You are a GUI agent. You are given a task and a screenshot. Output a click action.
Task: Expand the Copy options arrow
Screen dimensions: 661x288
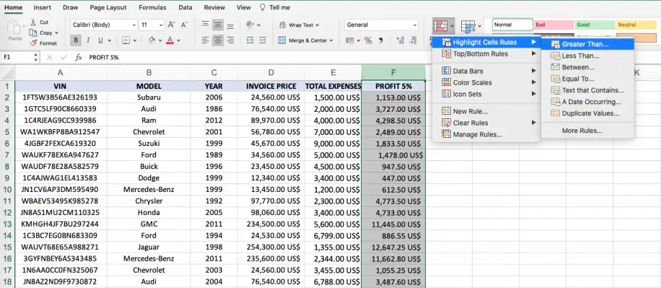click(57, 33)
